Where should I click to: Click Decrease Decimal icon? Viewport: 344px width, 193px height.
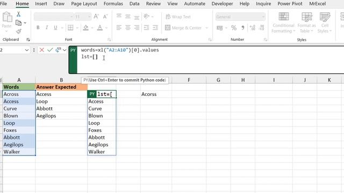click(262, 28)
